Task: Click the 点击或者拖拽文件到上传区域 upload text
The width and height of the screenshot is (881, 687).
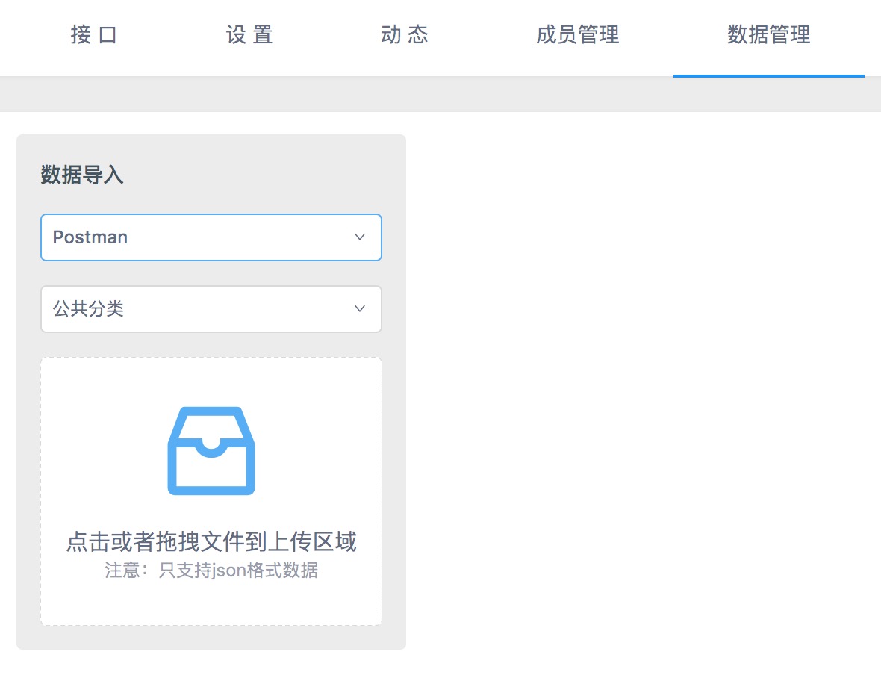Action: [211, 541]
